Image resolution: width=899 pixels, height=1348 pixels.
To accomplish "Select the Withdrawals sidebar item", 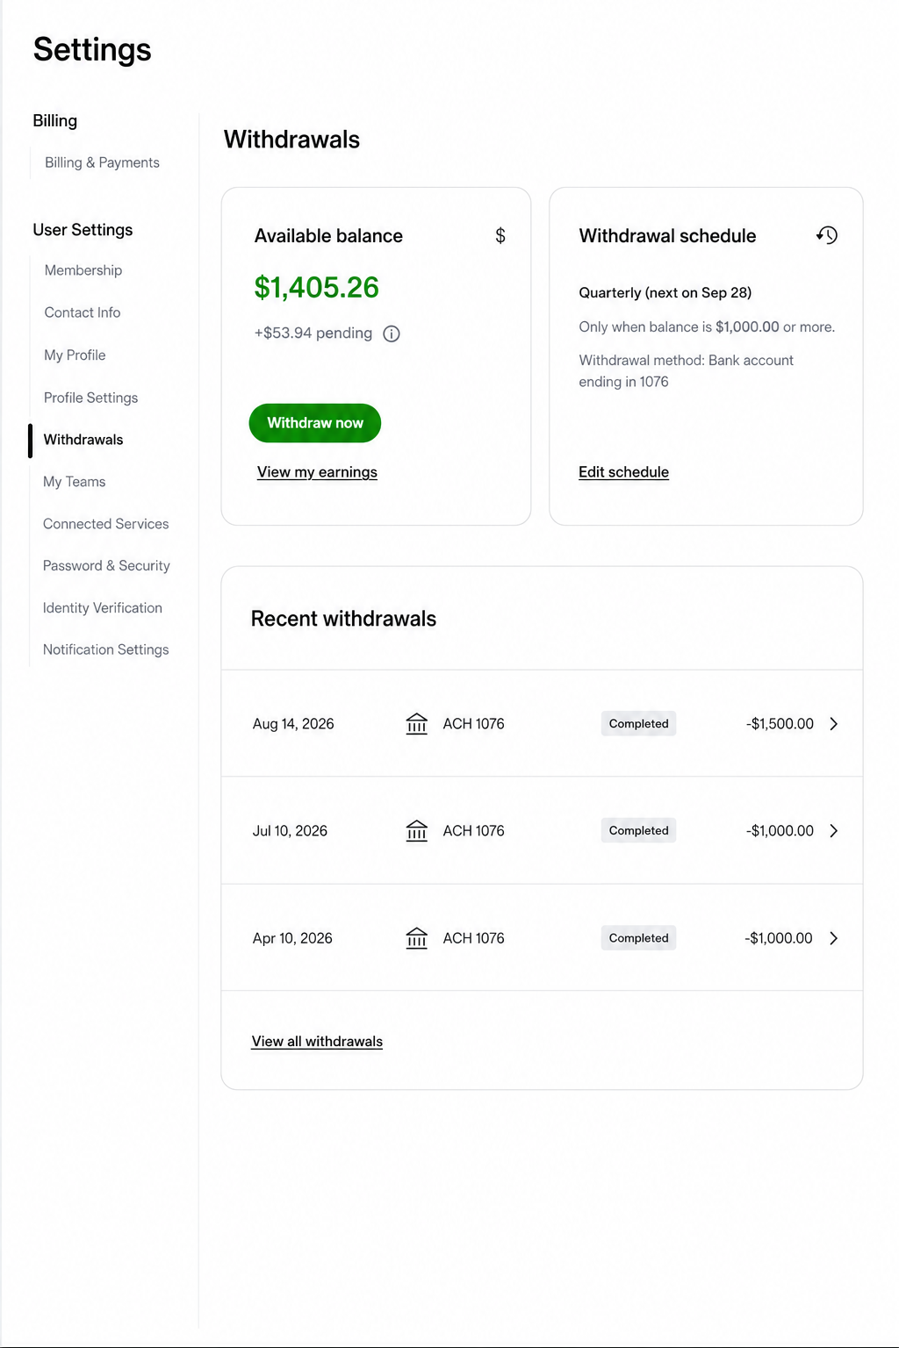I will (x=83, y=440).
